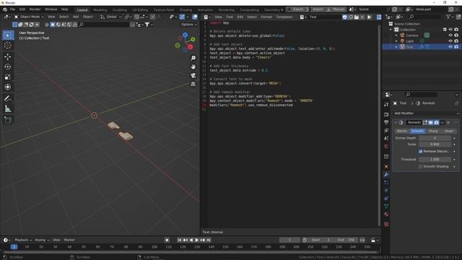Select Blocks remesh mode
Viewport: 462px width, 260px height.
pos(402,131)
